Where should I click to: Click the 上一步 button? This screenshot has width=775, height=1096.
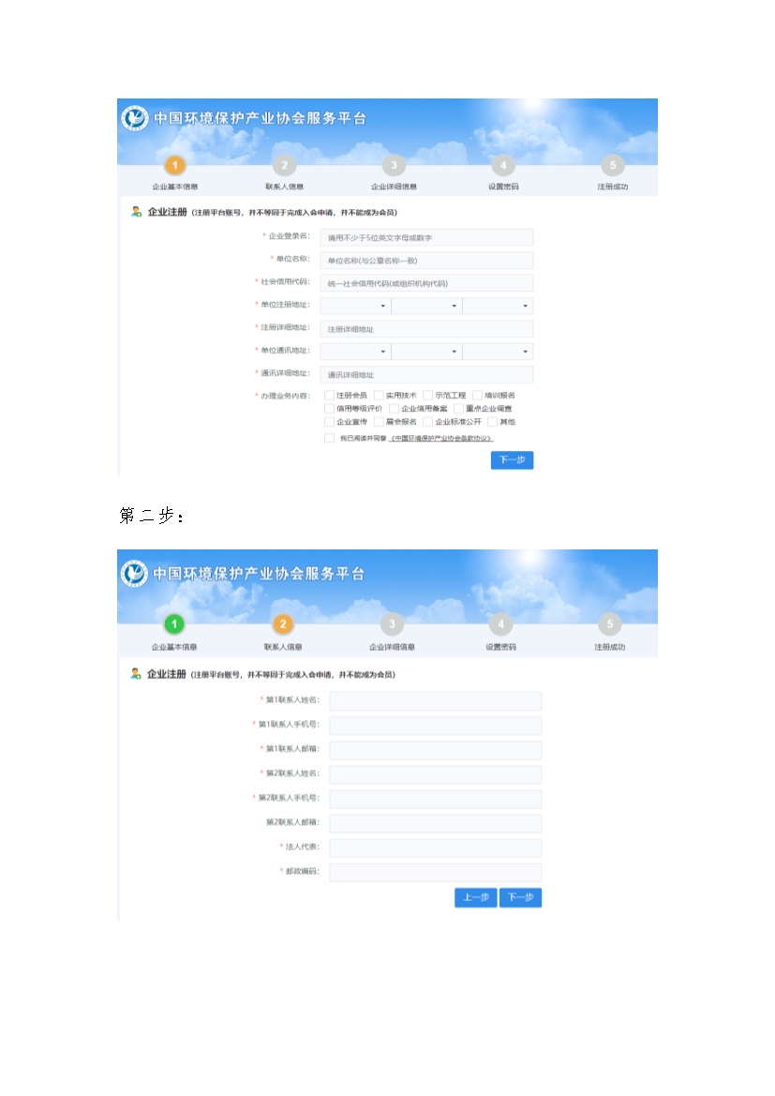click(475, 898)
